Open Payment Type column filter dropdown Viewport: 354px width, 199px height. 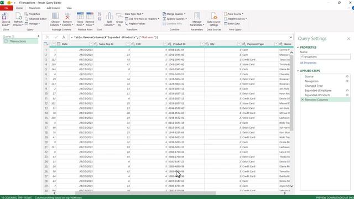point(276,44)
